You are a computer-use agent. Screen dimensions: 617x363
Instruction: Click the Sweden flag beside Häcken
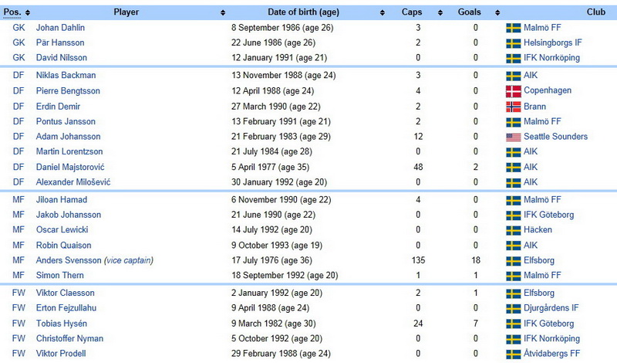513,231
